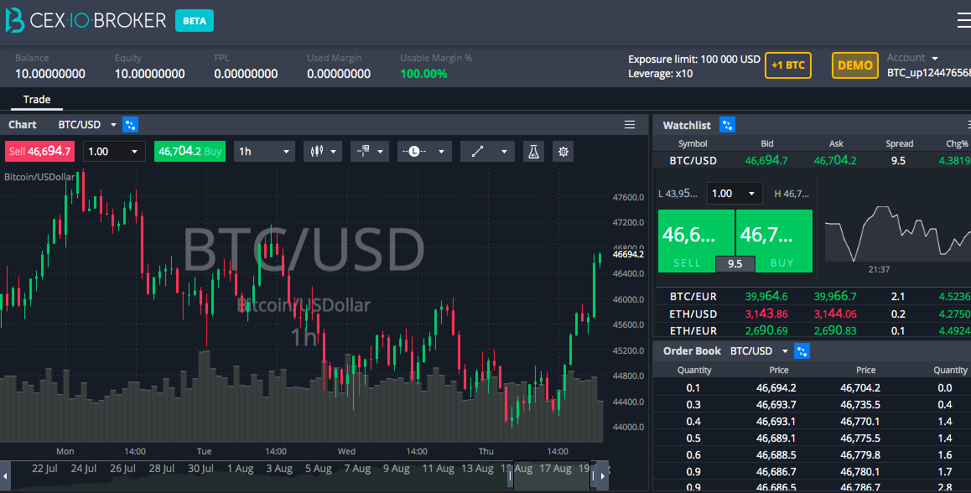Expand the Account dropdown arrow

point(935,58)
